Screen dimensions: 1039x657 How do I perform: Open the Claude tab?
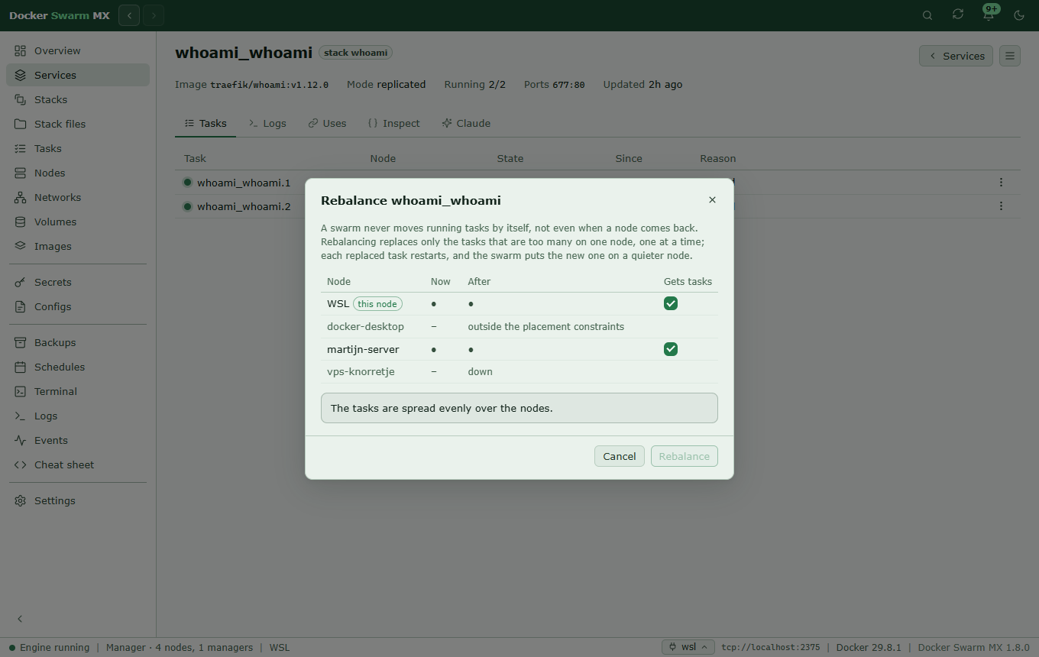[x=466, y=124]
